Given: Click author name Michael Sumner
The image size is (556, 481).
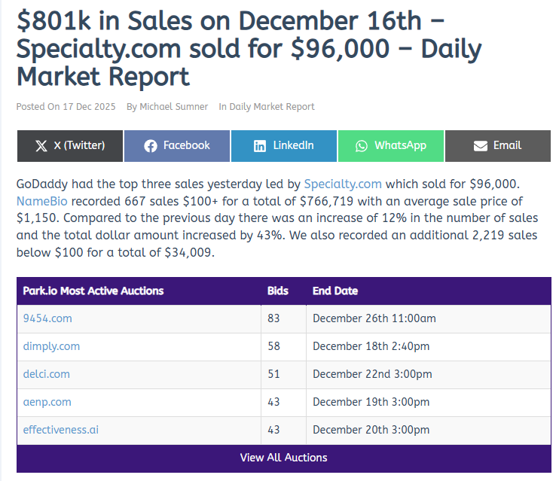Looking at the screenshot, I should pos(173,107).
